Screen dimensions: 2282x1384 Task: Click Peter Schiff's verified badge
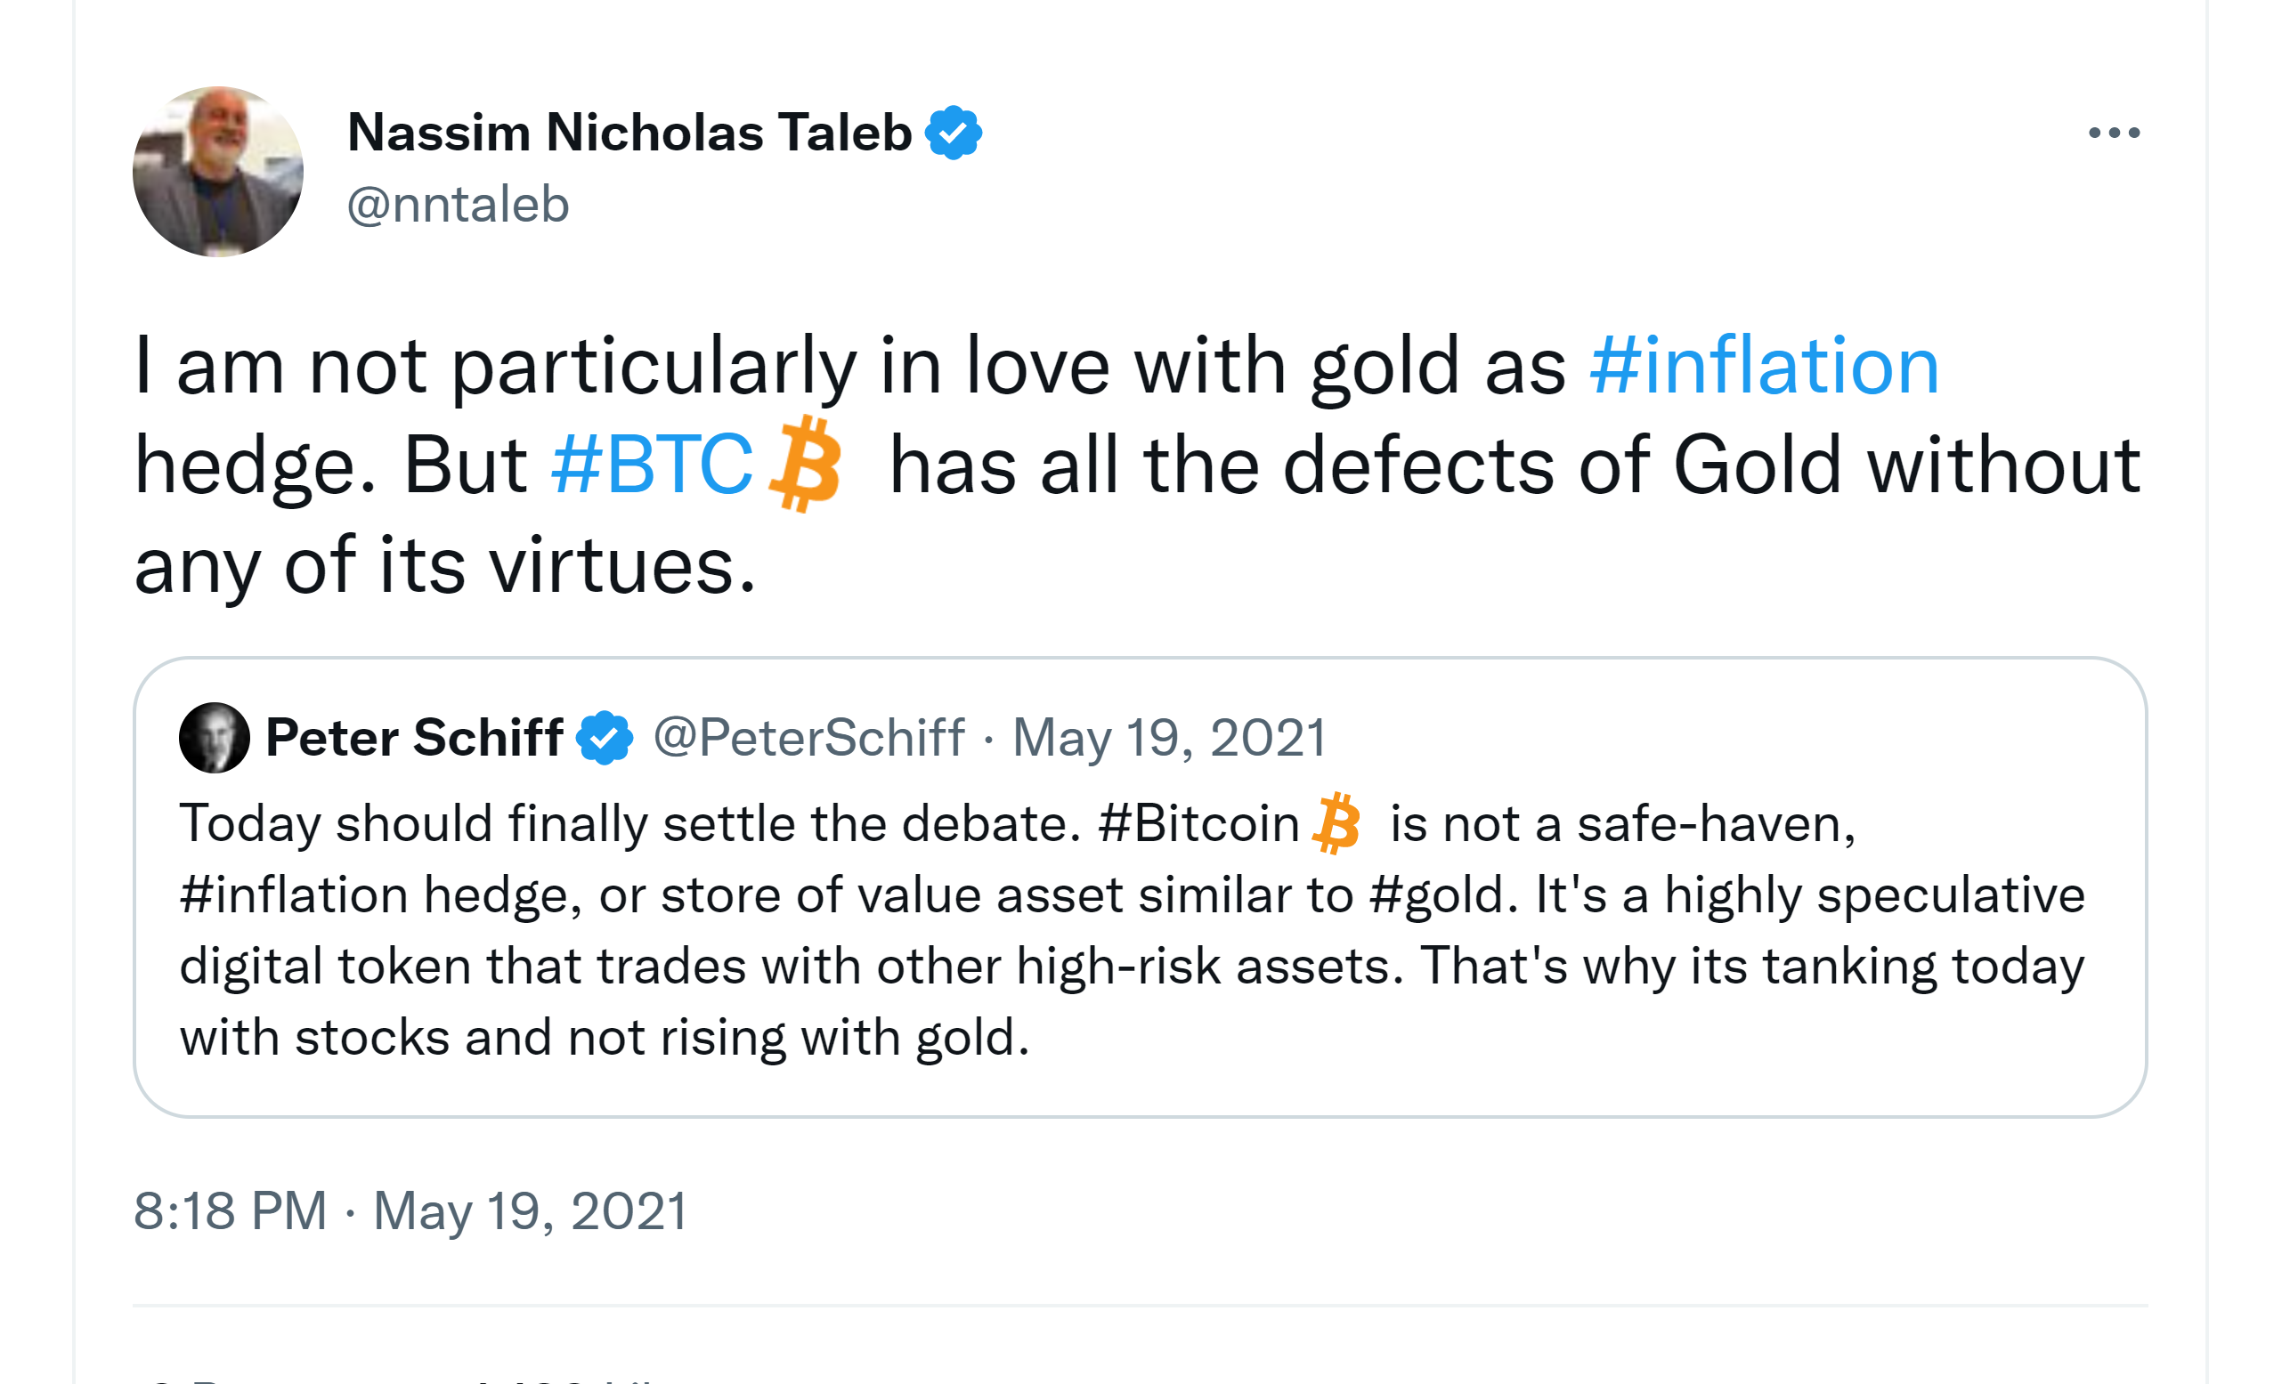tap(604, 738)
